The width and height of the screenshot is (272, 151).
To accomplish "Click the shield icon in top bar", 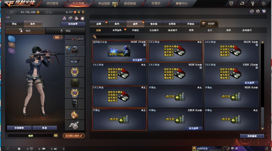I will [x=231, y=3].
